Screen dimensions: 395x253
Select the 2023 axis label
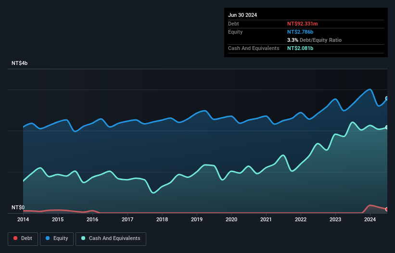[335, 219]
